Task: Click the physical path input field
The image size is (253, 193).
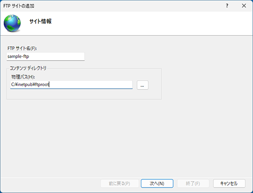Action: [x=71, y=85]
